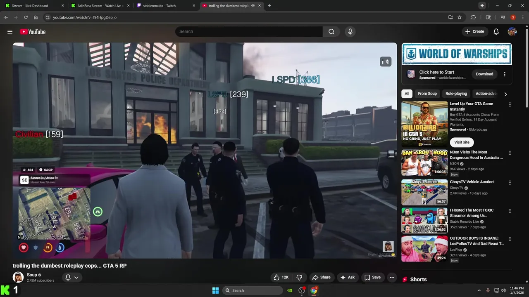Open taskbar volume control

pos(503,290)
